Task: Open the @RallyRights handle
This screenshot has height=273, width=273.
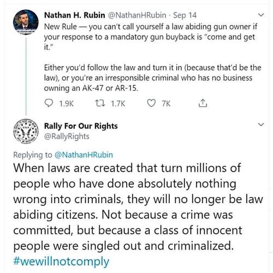Action: click(67, 136)
